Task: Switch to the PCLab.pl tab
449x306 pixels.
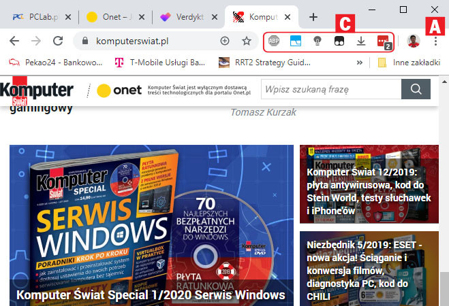Action: [35, 17]
